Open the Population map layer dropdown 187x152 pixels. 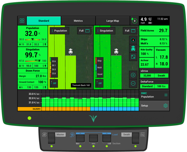pos(59,31)
